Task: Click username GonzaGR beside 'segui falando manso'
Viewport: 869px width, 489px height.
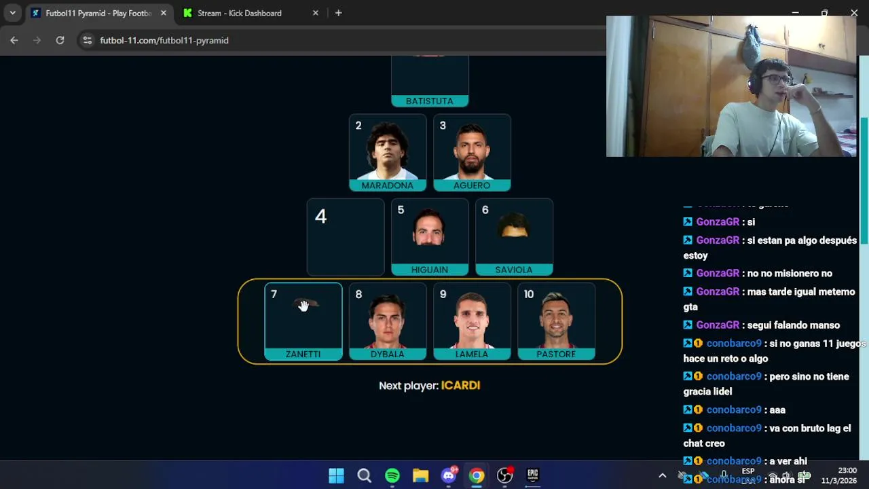Action: pyautogui.click(x=718, y=325)
